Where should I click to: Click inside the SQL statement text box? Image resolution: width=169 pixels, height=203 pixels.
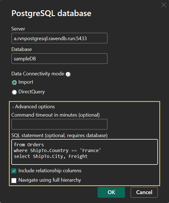click(x=85, y=152)
